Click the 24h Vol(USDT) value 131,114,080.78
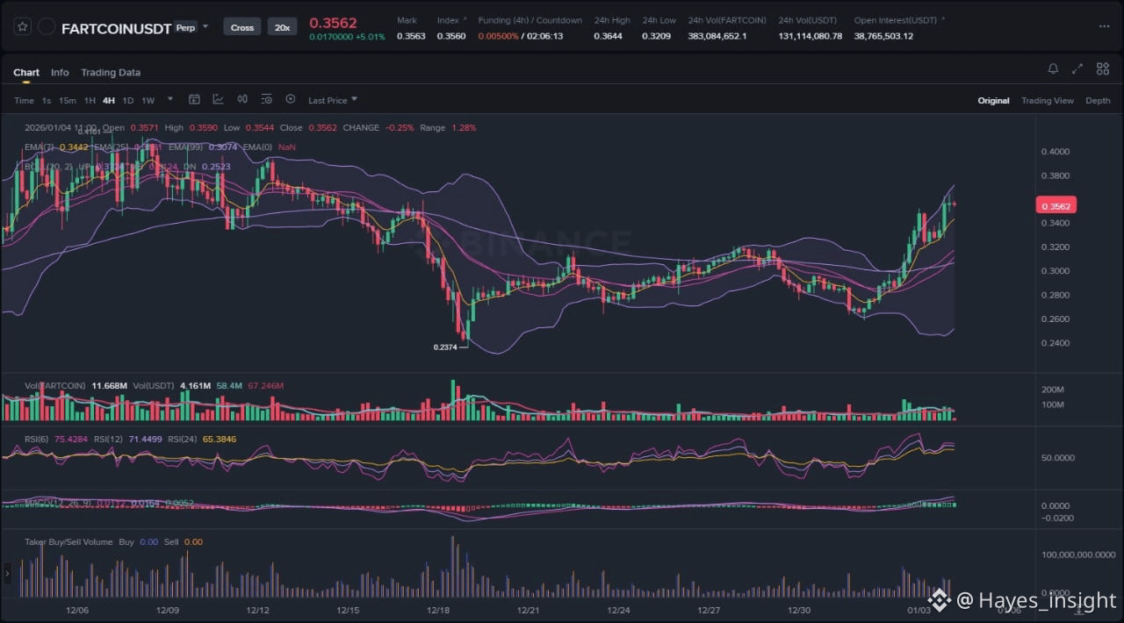 click(811, 36)
